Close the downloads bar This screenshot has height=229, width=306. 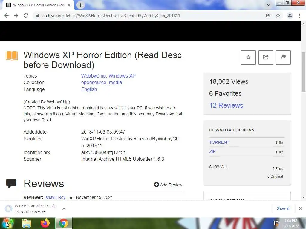301,208
